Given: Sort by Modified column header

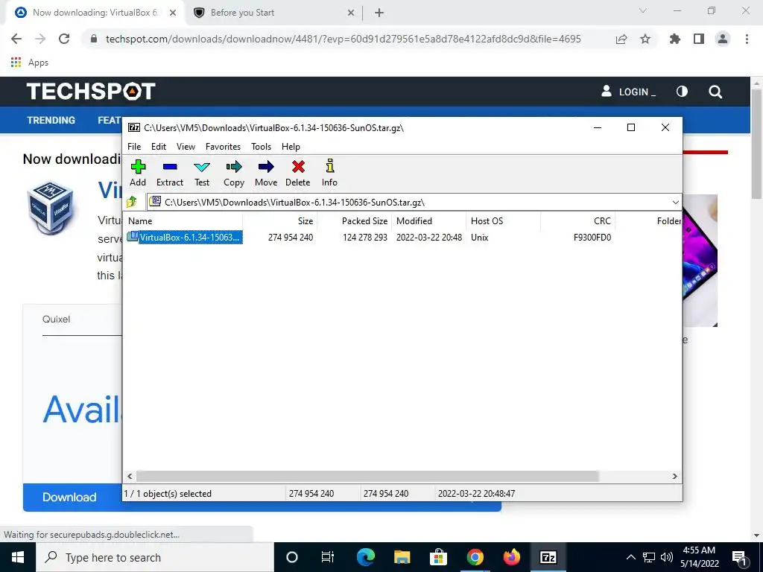Looking at the screenshot, I should [x=428, y=220].
